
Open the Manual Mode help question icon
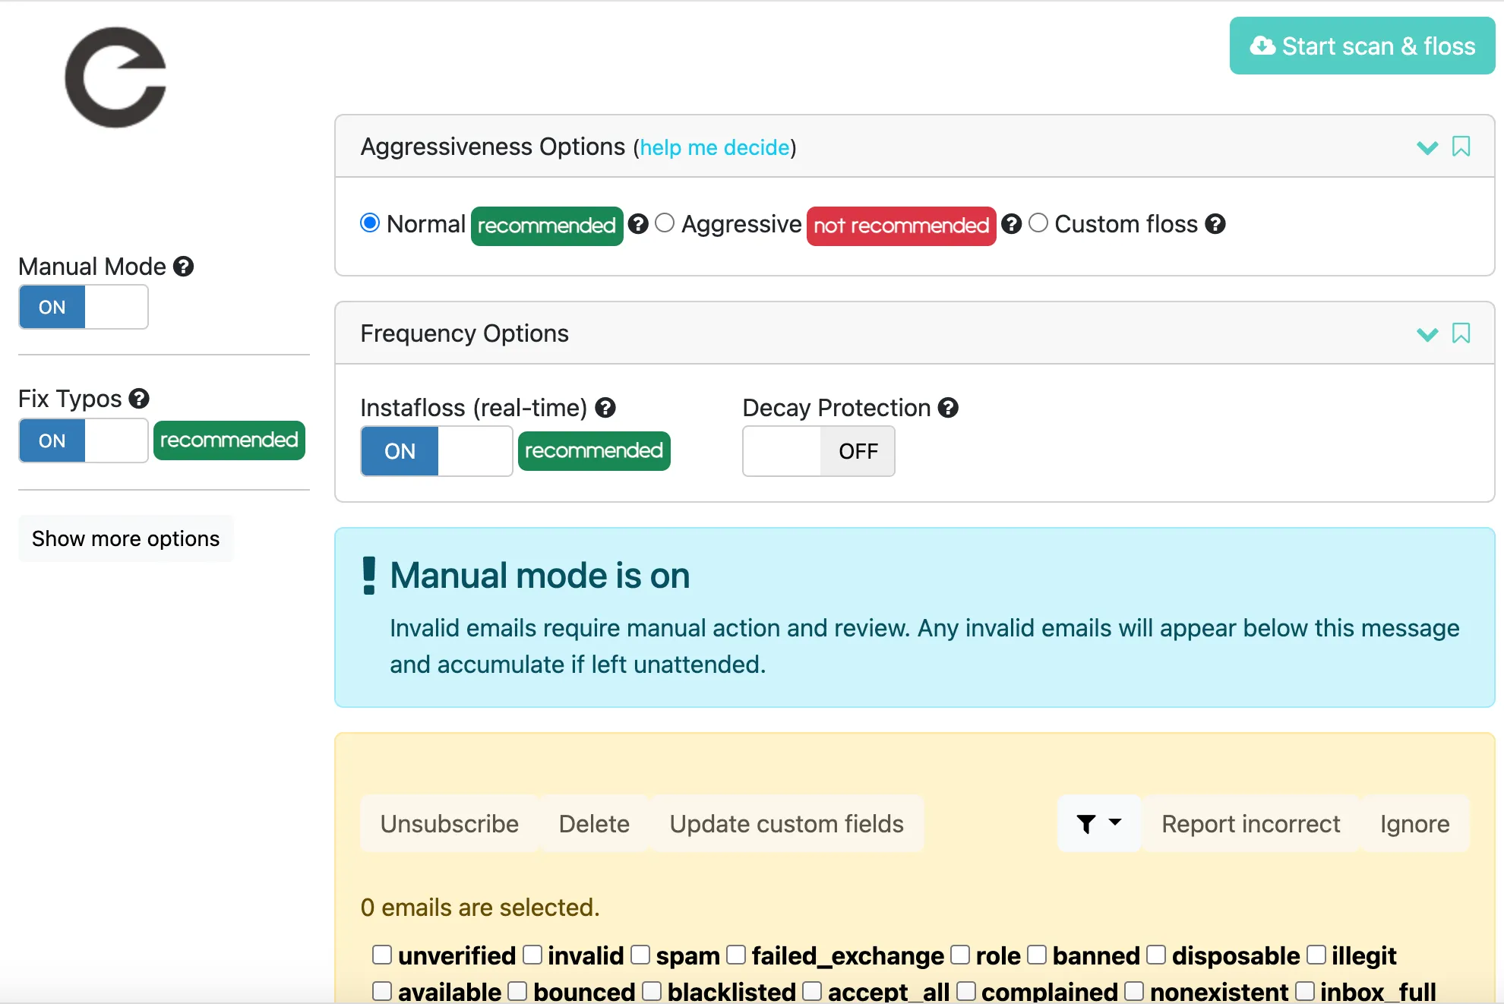click(x=184, y=267)
